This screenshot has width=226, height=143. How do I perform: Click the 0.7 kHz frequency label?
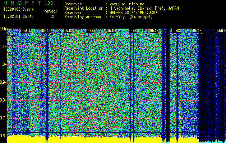click(3, 118)
